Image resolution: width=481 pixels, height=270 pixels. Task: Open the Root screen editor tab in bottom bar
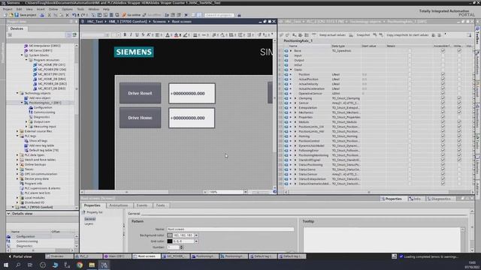click(x=147, y=256)
